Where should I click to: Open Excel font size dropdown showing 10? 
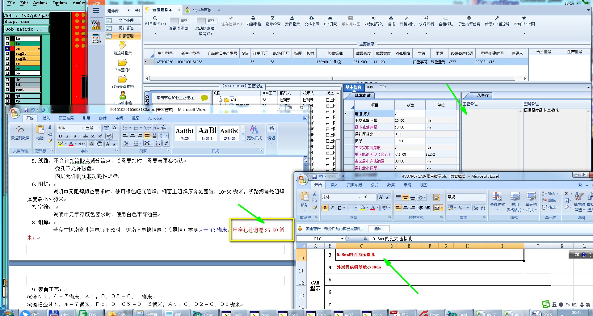pyautogui.click(x=374, y=197)
